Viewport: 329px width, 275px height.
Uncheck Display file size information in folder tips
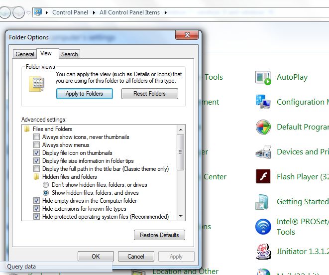click(36, 161)
